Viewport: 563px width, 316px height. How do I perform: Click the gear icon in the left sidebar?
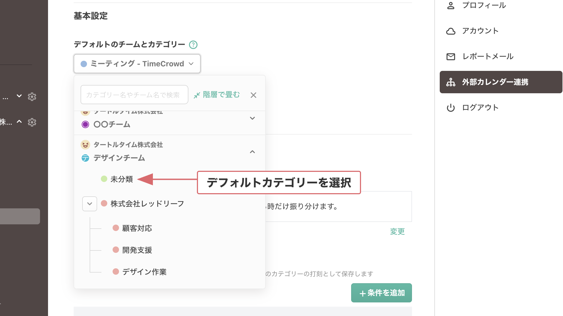point(32,97)
